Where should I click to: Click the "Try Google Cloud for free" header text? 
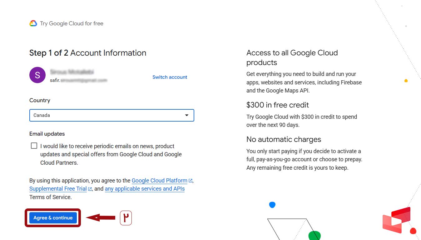click(x=72, y=23)
